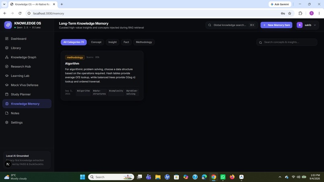
Task: Open the taskbar clock and date
Action: pos(315,177)
